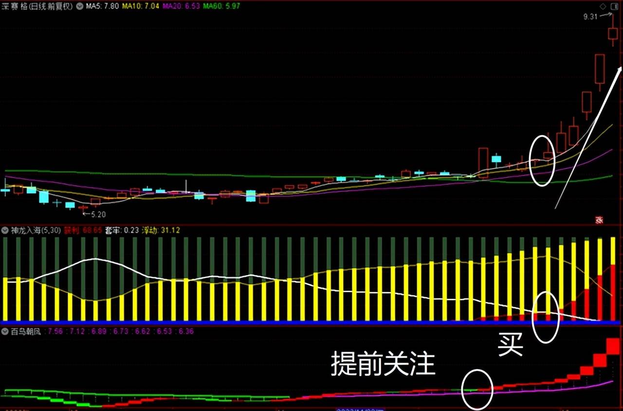Click the diamond icon at chart top-right
Screen dimensions: 623x411
tap(602, 6)
